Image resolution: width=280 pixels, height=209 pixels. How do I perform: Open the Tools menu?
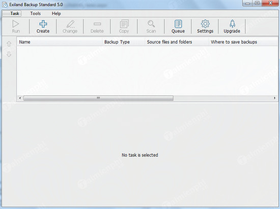tap(35, 14)
